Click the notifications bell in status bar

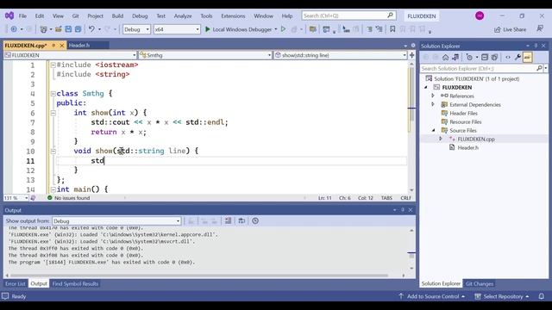pos(542,296)
